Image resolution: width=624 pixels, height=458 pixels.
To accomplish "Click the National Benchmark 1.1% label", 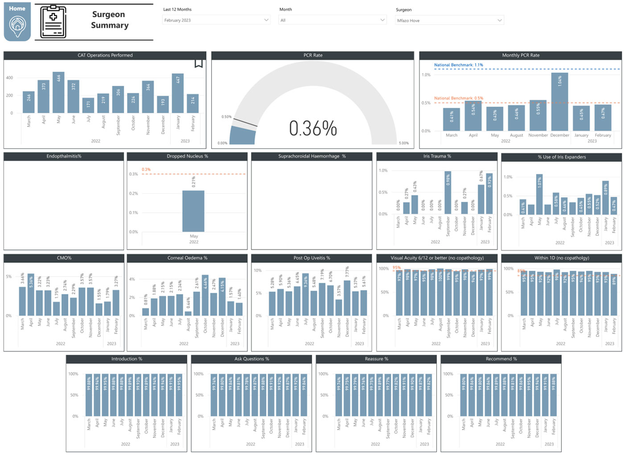I will click(x=458, y=65).
